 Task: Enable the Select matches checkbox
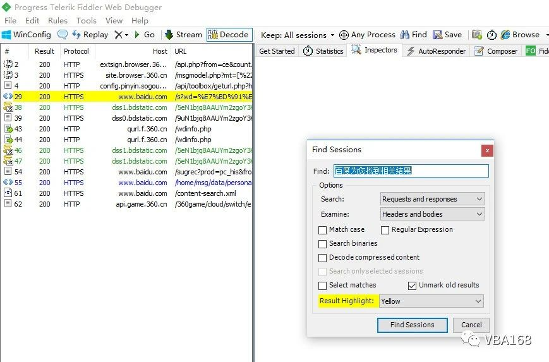tap(322, 286)
